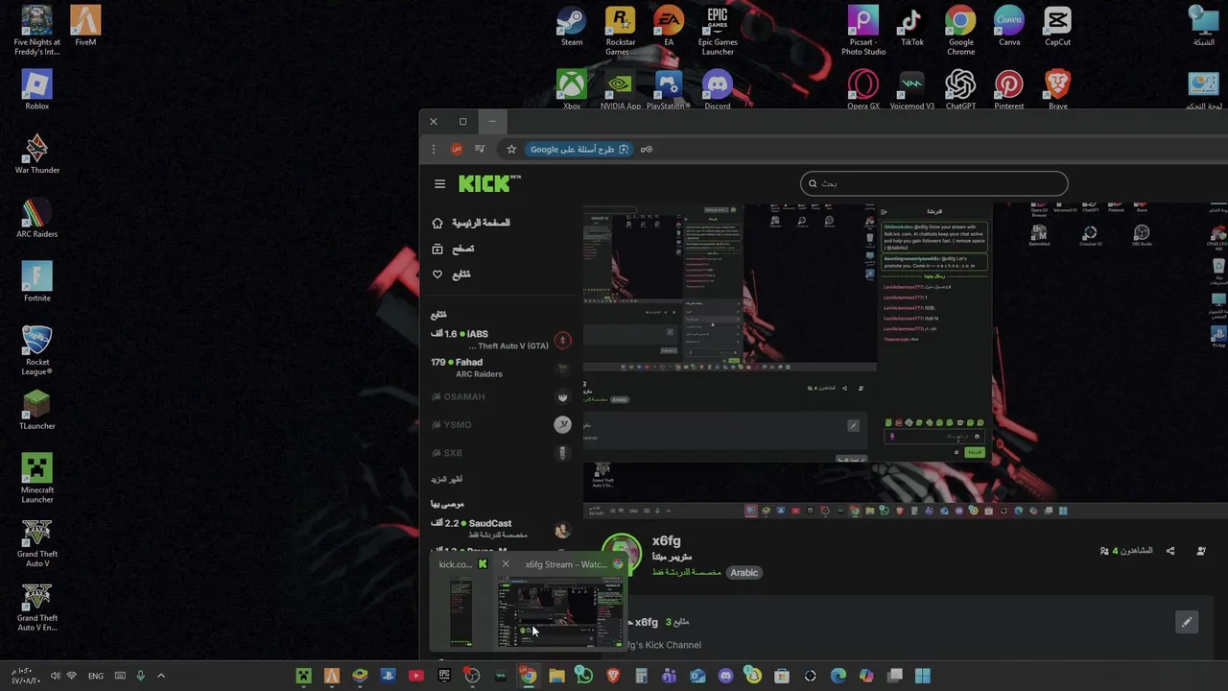
Task: Open the ARC Raiders desktop shortcut
Action: 37,218
